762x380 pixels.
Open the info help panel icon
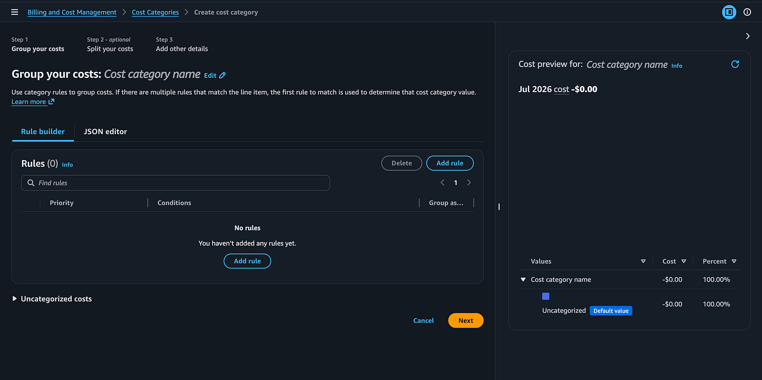click(x=747, y=12)
